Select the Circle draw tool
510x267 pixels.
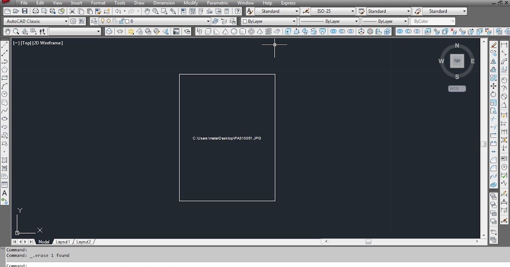[5, 94]
